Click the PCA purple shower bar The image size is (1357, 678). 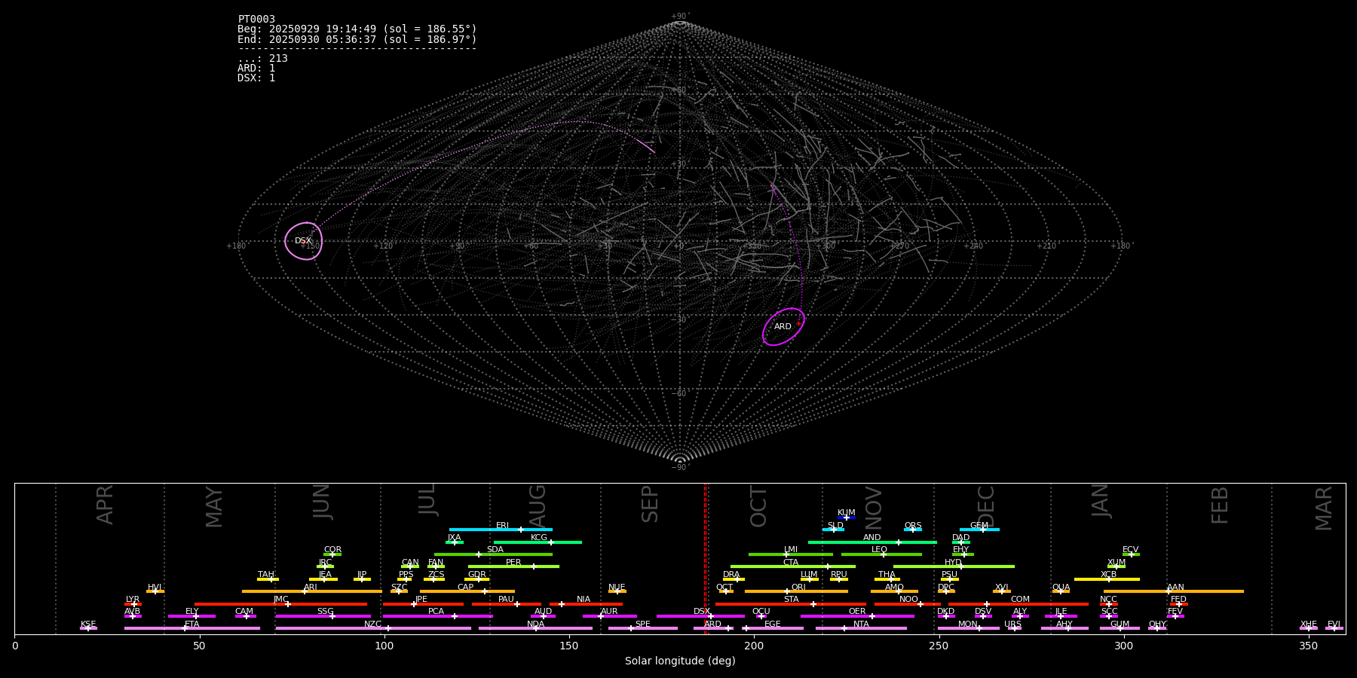(x=437, y=616)
